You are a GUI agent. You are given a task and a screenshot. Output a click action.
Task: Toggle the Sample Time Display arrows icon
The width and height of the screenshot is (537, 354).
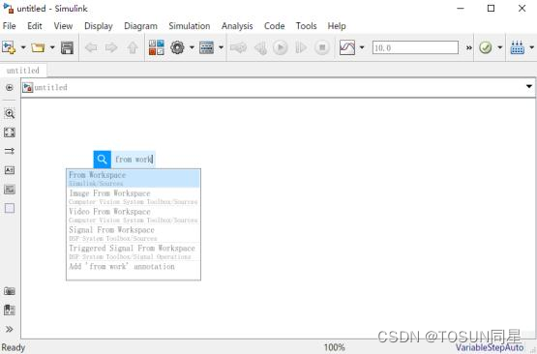pos(10,151)
